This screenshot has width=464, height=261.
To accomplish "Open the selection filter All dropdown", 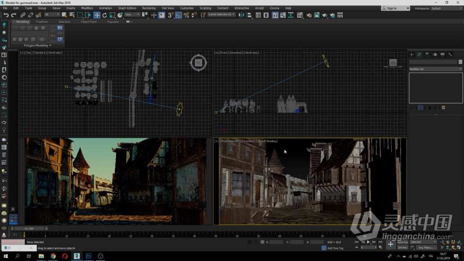I will (x=52, y=14).
